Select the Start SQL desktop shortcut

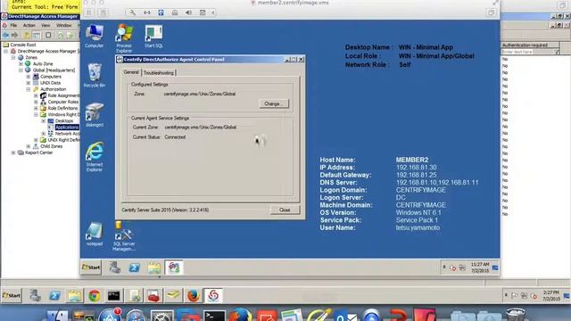pos(153,36)
